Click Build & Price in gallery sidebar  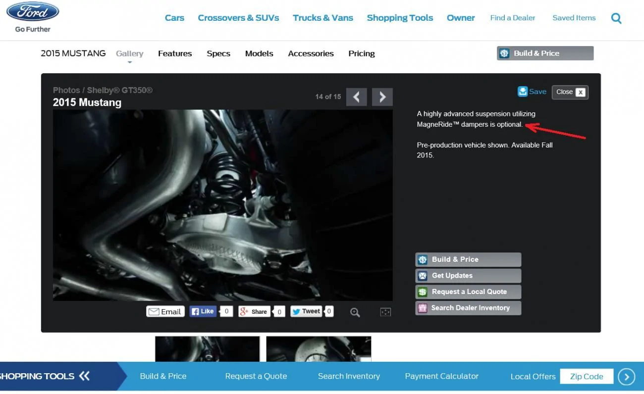pyautogui.click(x=468, y=259)
